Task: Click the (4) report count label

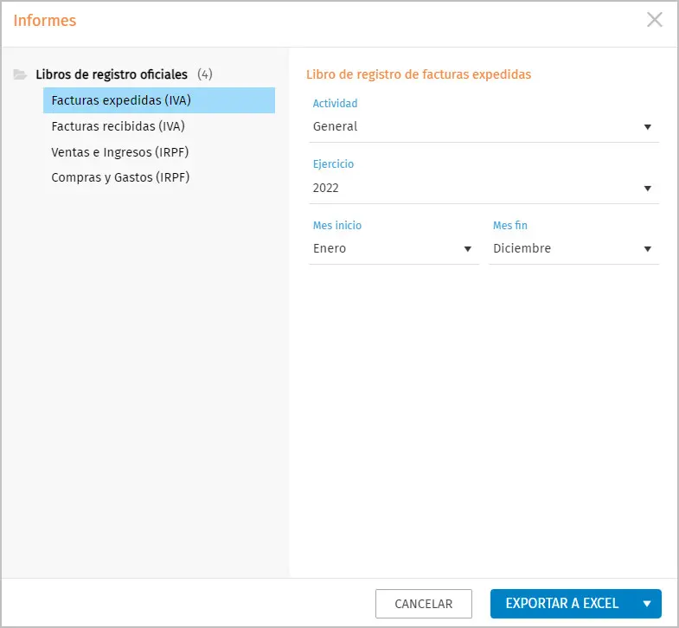Action: (205, 74)
